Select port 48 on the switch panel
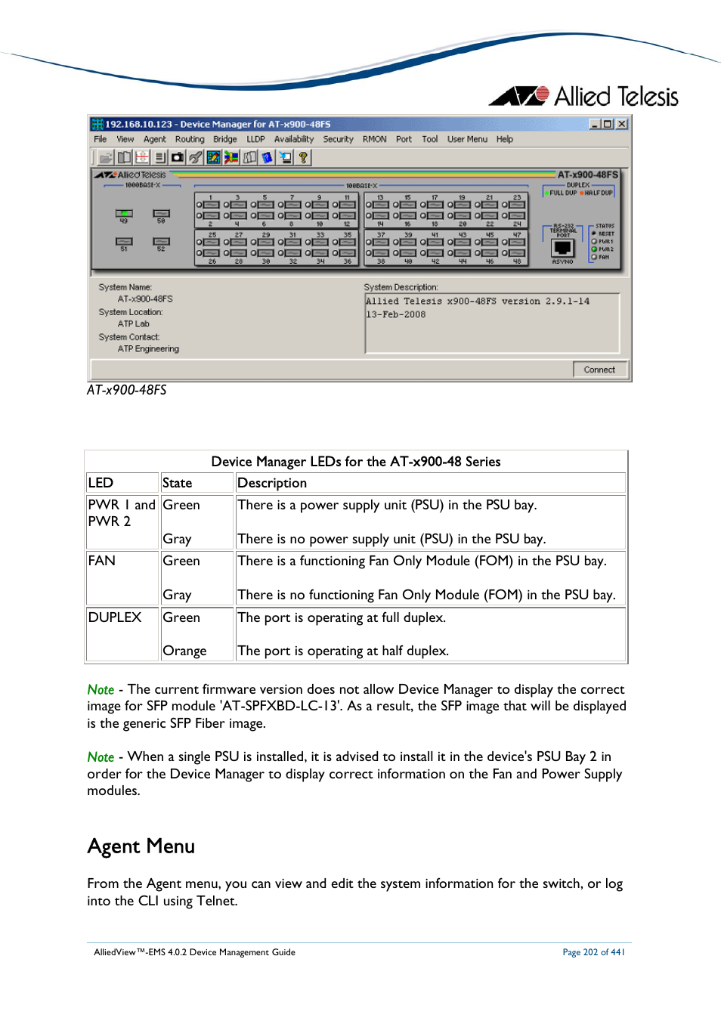Screen dimensions: 721x1021 click(517, 253)
